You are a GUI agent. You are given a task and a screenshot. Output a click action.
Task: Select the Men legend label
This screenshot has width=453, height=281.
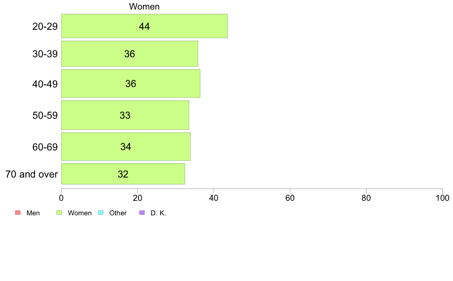pyautogui.click(x=33, y=213)
